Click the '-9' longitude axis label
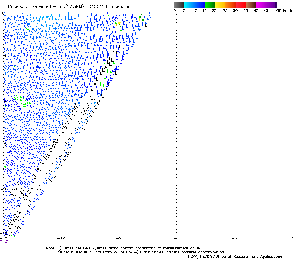 click(118, 238)
